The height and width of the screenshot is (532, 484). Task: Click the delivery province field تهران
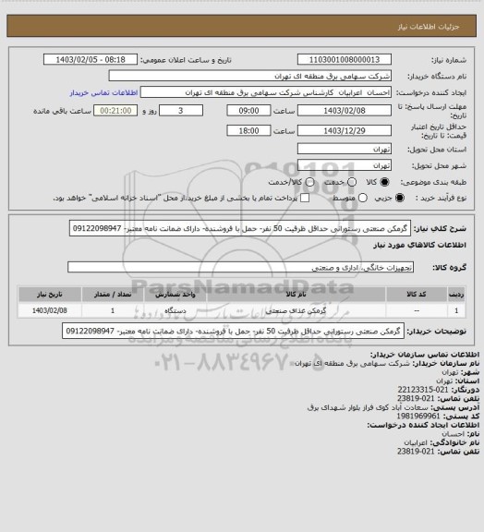pyautogui.click(x=345, y=149)
